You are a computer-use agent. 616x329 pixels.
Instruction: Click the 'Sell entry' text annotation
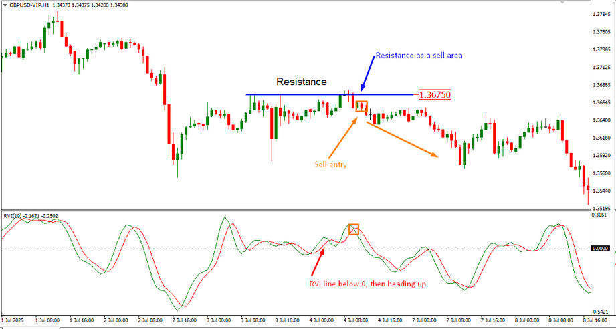pos(331,164)
